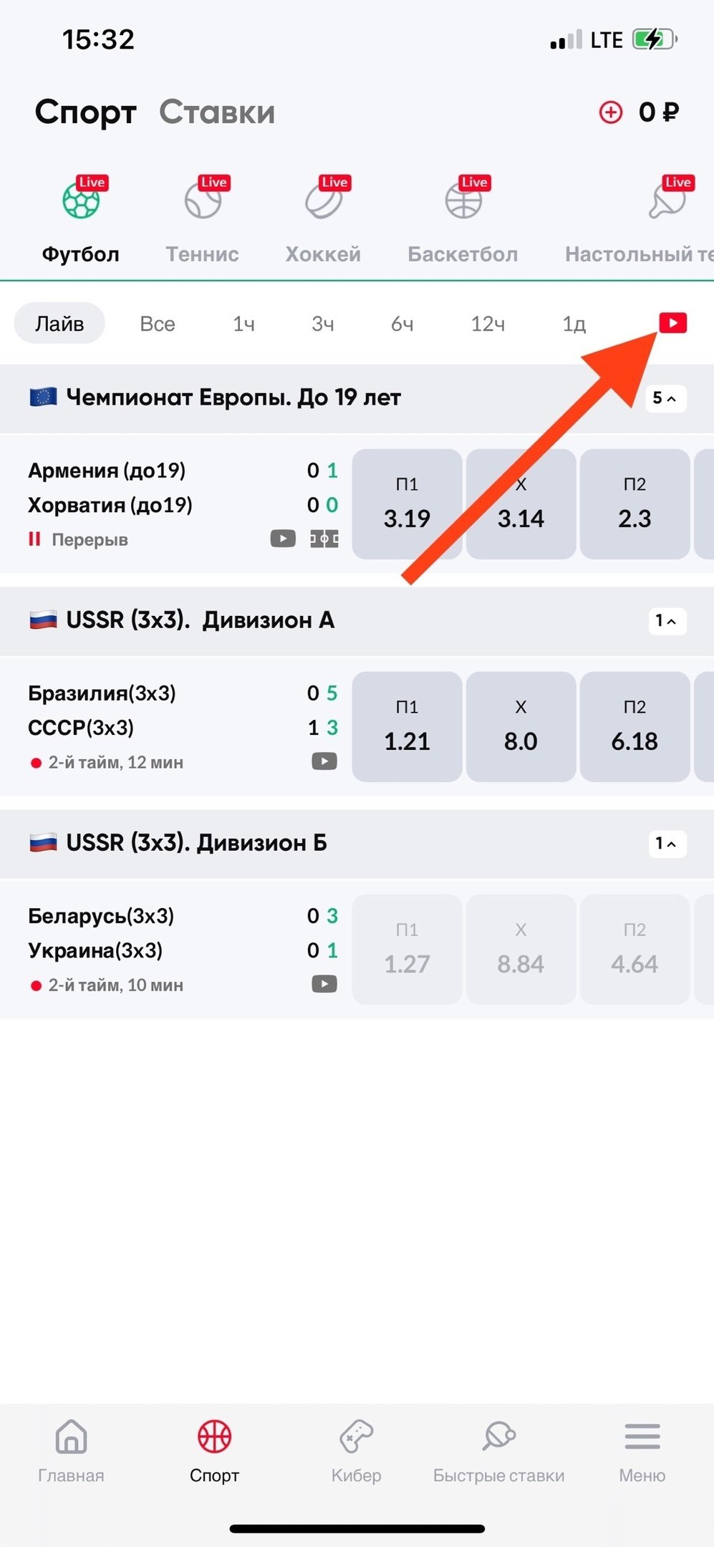The height and width of the screenshot is (1547, 714).
Task: Collapse the USSR 3x3 Division A group
Action: (x=667, y=621)
